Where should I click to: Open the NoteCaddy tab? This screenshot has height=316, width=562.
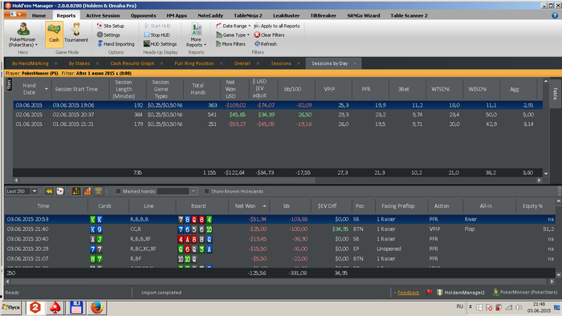click(210, 15)
